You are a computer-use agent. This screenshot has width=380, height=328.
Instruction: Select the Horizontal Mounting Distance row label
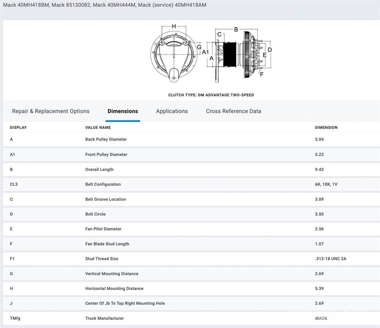(114, 288)
